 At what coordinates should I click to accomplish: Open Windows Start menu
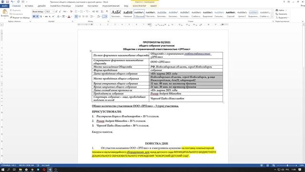click(3, 170)
